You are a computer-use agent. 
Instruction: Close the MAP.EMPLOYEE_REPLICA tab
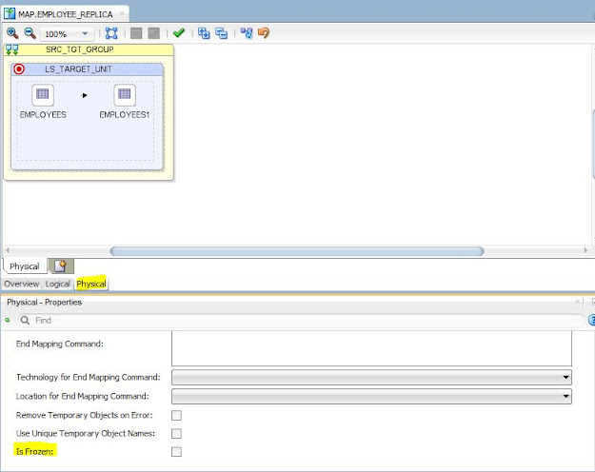[122, 13]
